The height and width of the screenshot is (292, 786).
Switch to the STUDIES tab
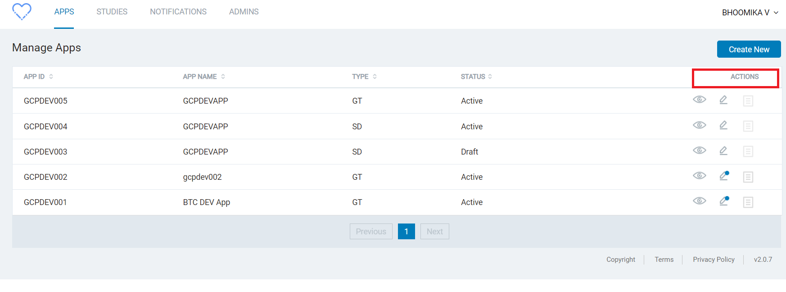point(112,12)
